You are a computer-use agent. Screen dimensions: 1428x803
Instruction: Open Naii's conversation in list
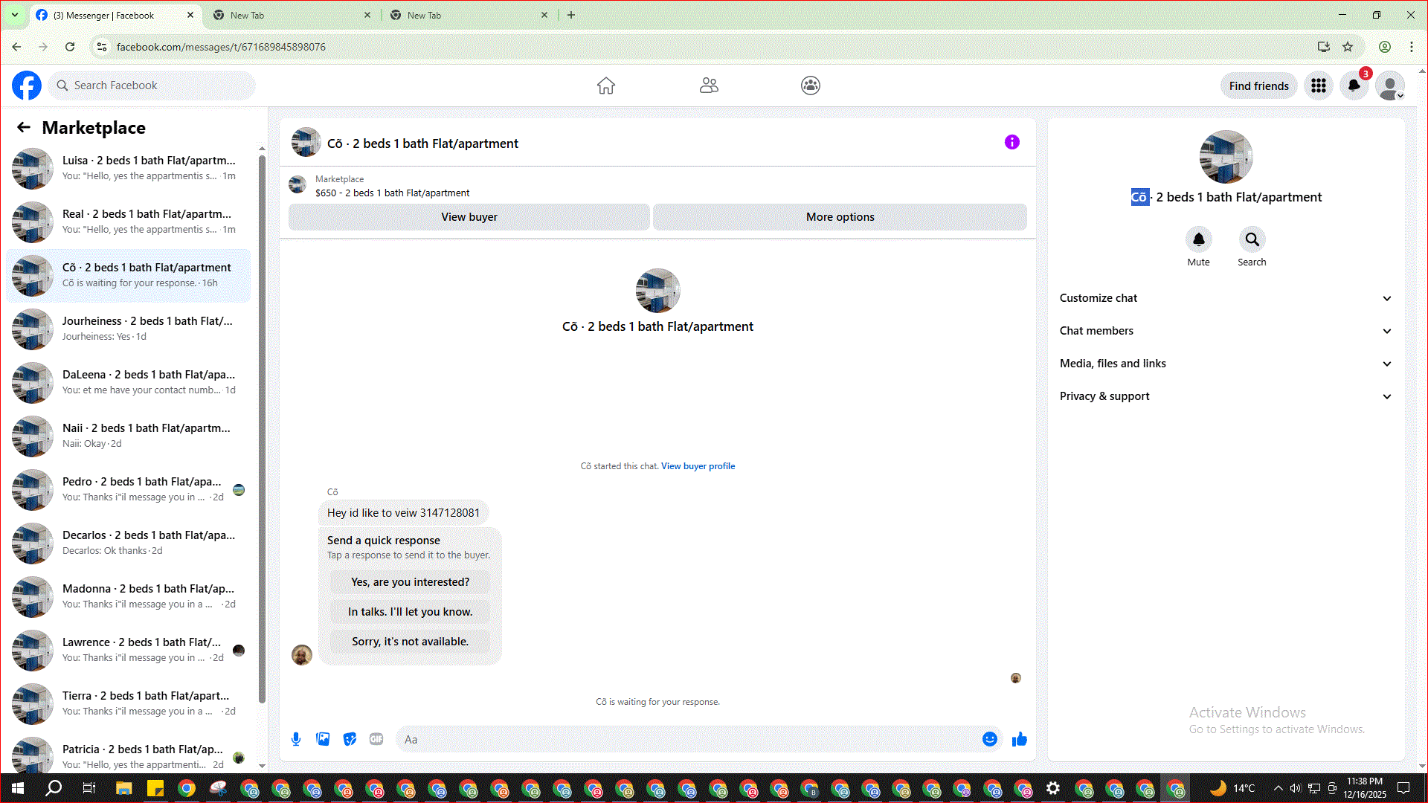(x=129, y=436)
